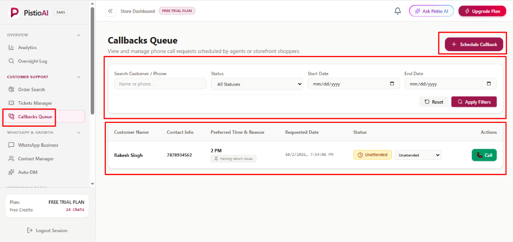
Task: Click the sidebar scrollbar up arrow
Action: click(92, 4)
